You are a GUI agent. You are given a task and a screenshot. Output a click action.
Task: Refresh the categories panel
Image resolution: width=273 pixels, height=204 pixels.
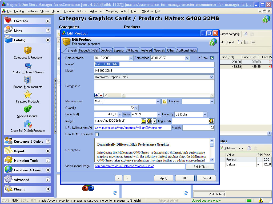click(x=115, y=193)
